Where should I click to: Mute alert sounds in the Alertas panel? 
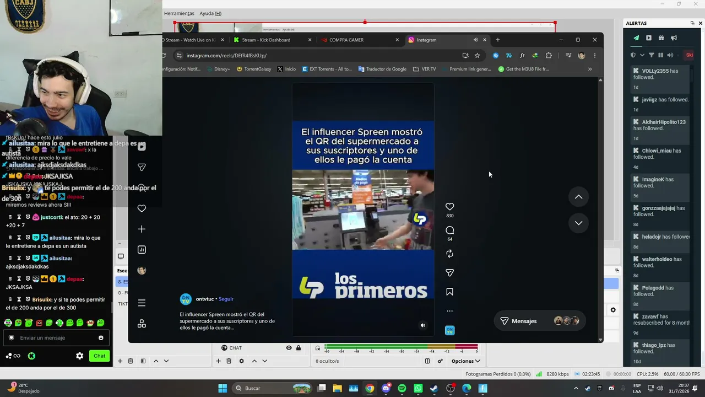pos(670,55)
